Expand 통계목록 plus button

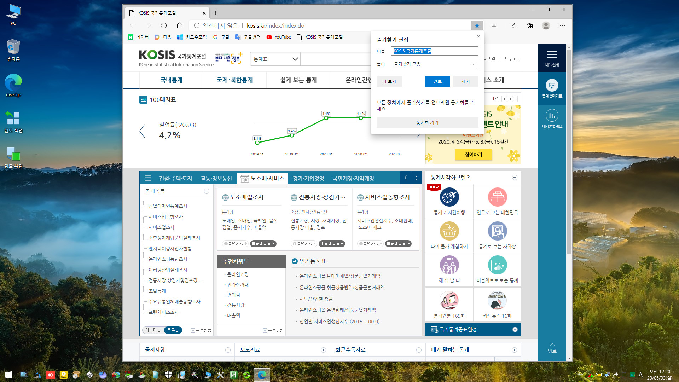207,191
